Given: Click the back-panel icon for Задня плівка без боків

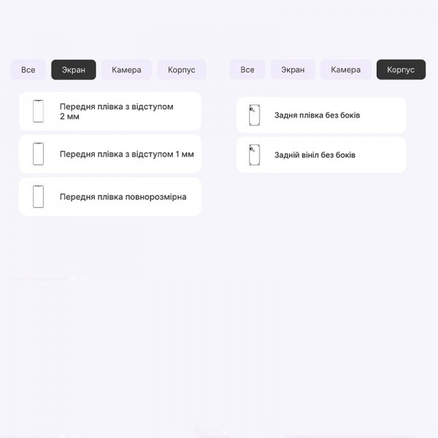Looking at the screenshot, I should coord(254,115).
